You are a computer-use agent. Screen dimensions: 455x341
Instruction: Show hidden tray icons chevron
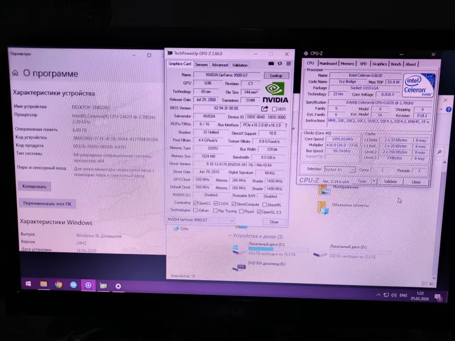378,295
